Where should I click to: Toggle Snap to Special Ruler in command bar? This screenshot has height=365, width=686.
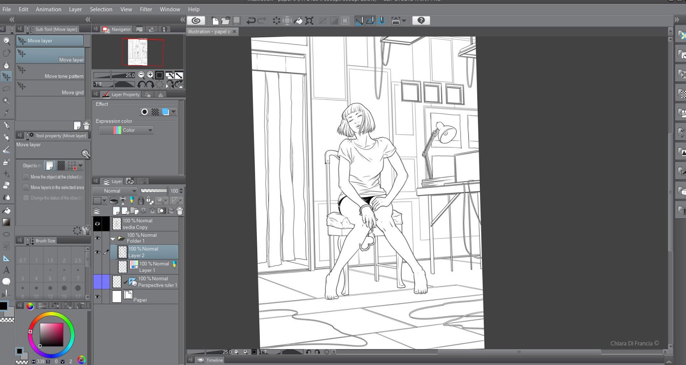pos(370,21)
